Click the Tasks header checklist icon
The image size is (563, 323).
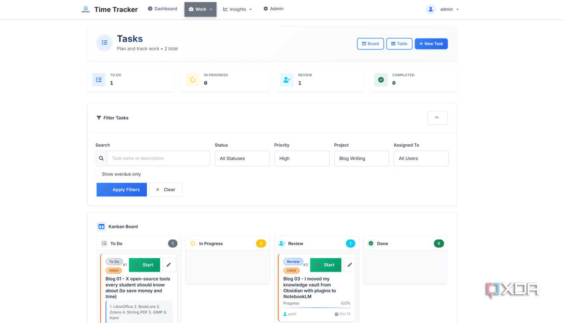104,43
